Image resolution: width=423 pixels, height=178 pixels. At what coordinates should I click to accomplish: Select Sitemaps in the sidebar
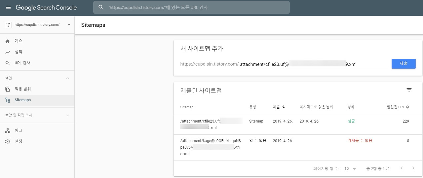point(37,100)
